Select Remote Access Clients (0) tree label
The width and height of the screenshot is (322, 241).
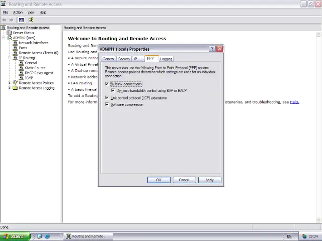click(39, 53)
